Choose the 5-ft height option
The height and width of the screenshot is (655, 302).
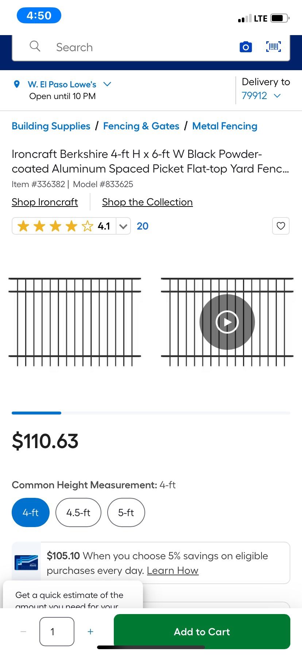point(126,512)
